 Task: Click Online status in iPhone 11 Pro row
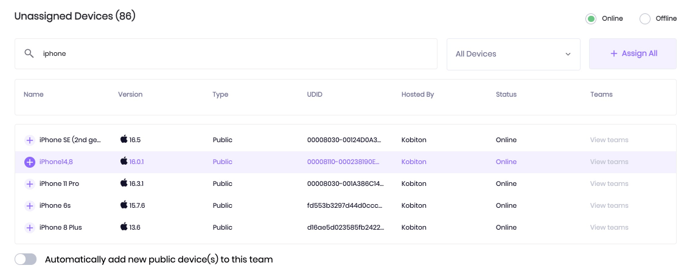click(506, 184)
